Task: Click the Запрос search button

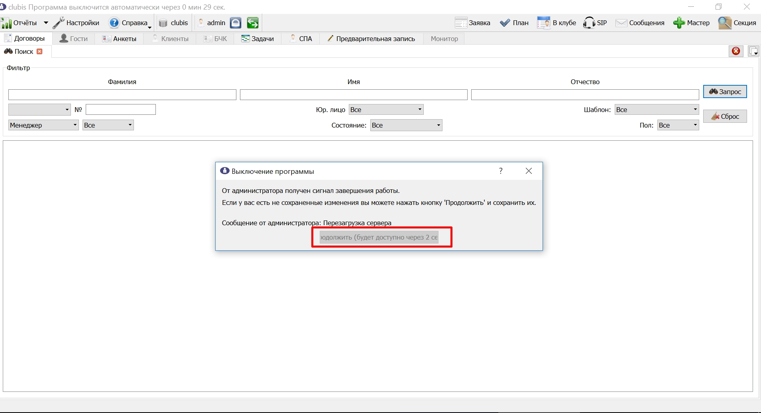Action: [725, 92]
